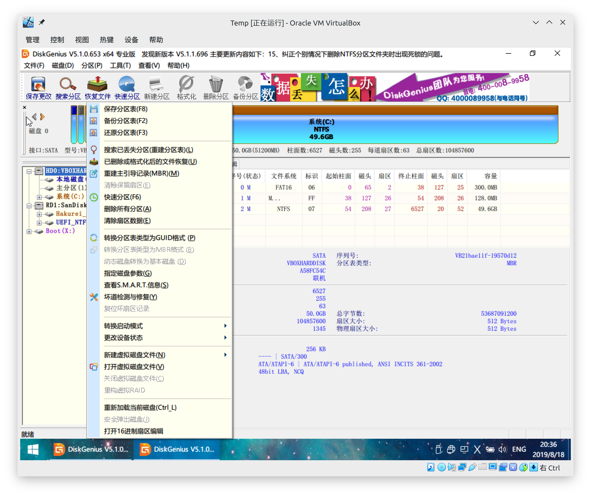
Task: Select the 128.0MB partition row with FF flag
Action: (366, 198)
